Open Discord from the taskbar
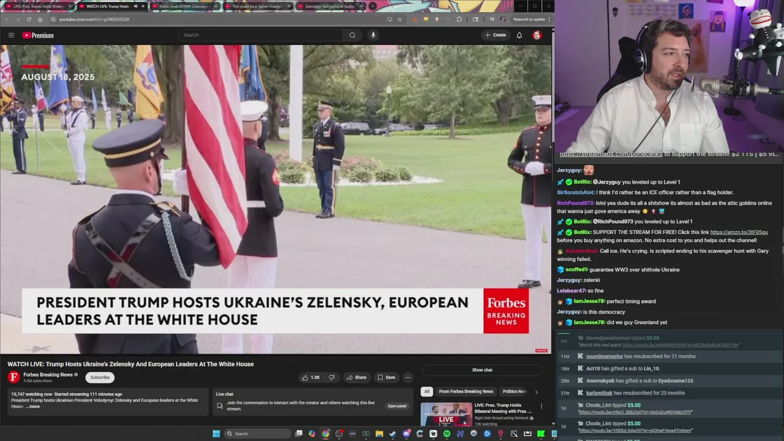 pos(406,434)
